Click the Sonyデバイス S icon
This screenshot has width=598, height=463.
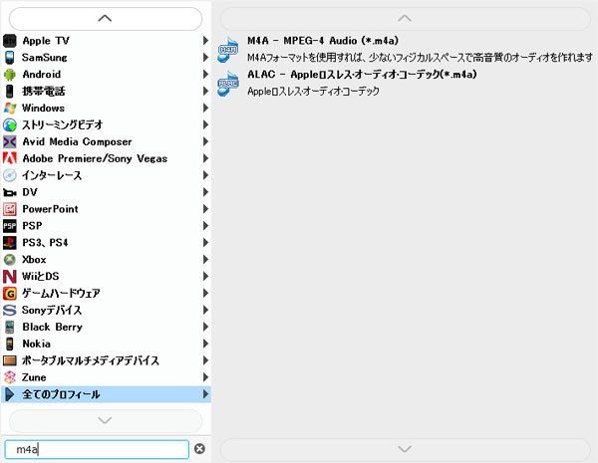(x=10, y=311)
